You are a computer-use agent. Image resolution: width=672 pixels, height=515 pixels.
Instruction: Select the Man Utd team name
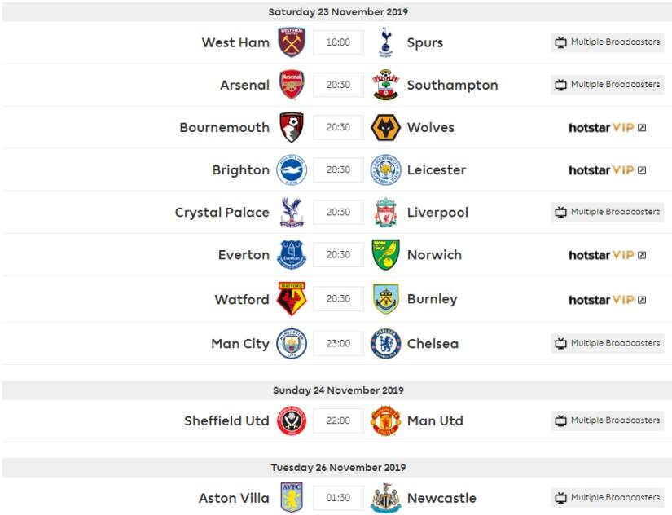tap(435, 420)
